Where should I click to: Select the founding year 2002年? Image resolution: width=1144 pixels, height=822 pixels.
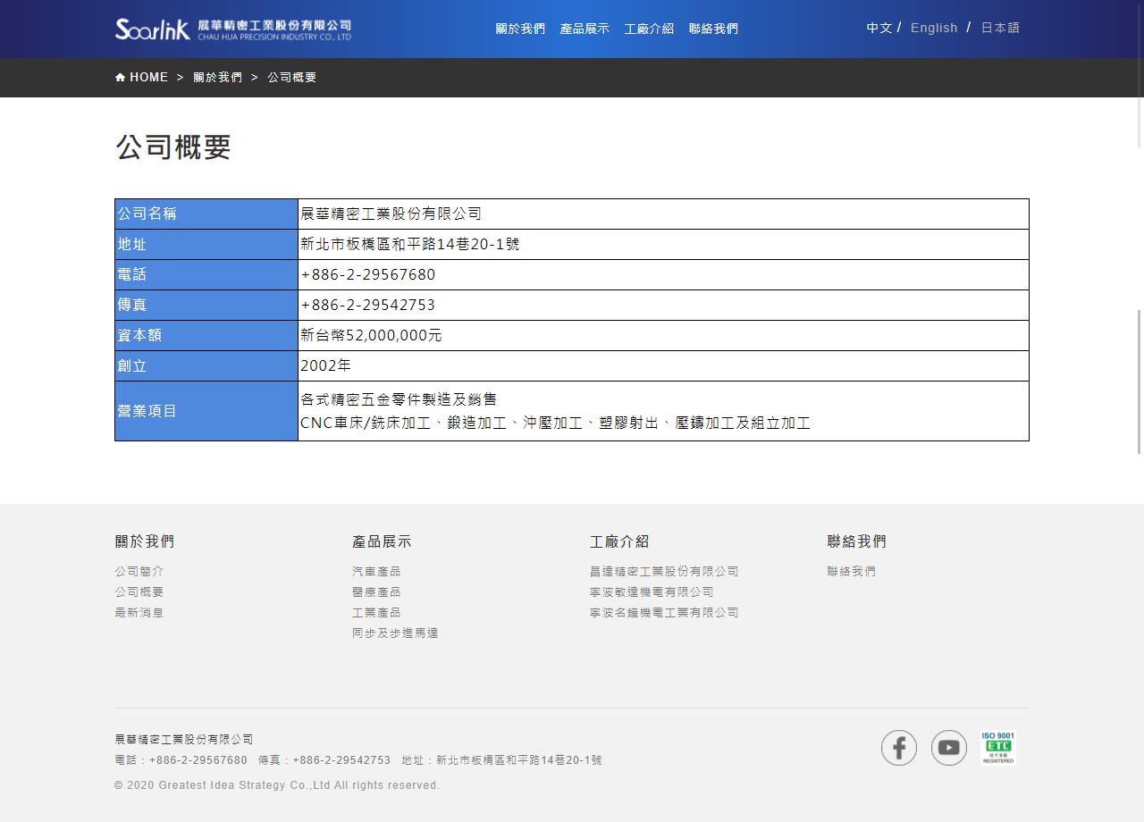click(x=326, y=365)
